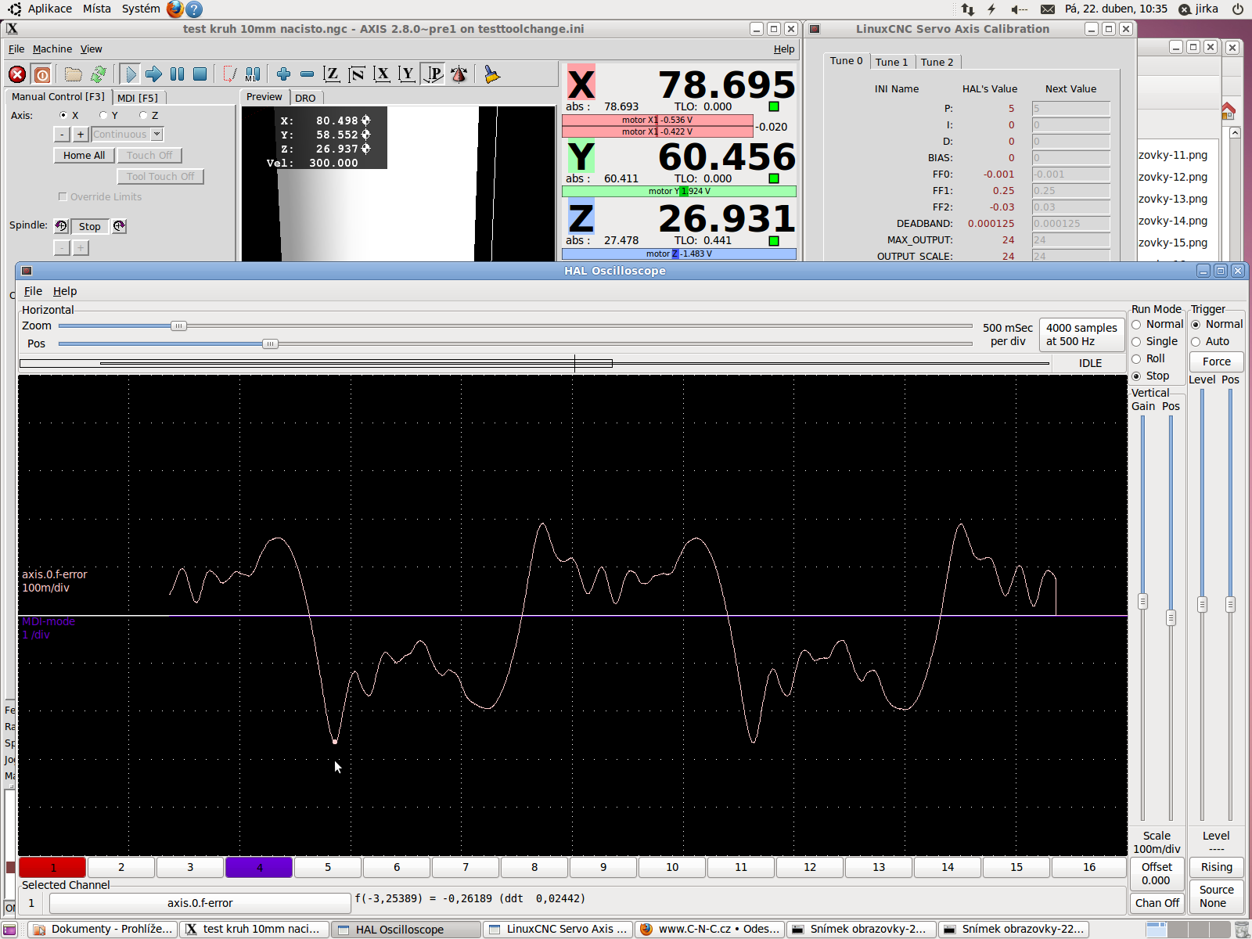The width and height of the screenshot is (1252, 939).
Task: Pause program execution
Action: (178, 74)
